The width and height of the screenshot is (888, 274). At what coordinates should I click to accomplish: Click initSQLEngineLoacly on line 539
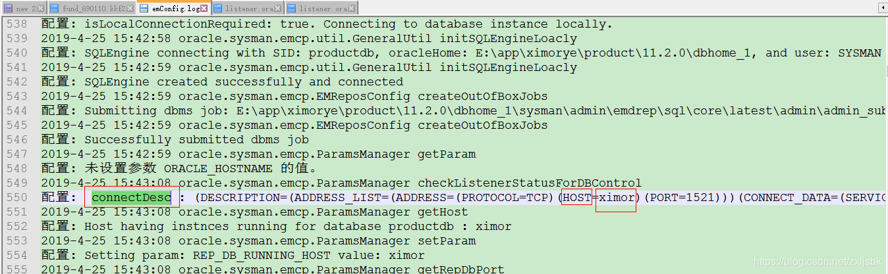click(509, 39)
